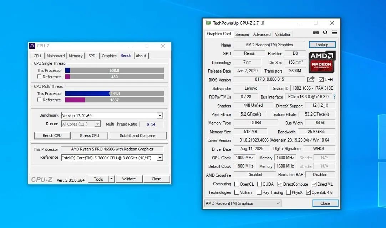
Task: Switch to the Mainboard tab
Action: [x=56, y=56]
